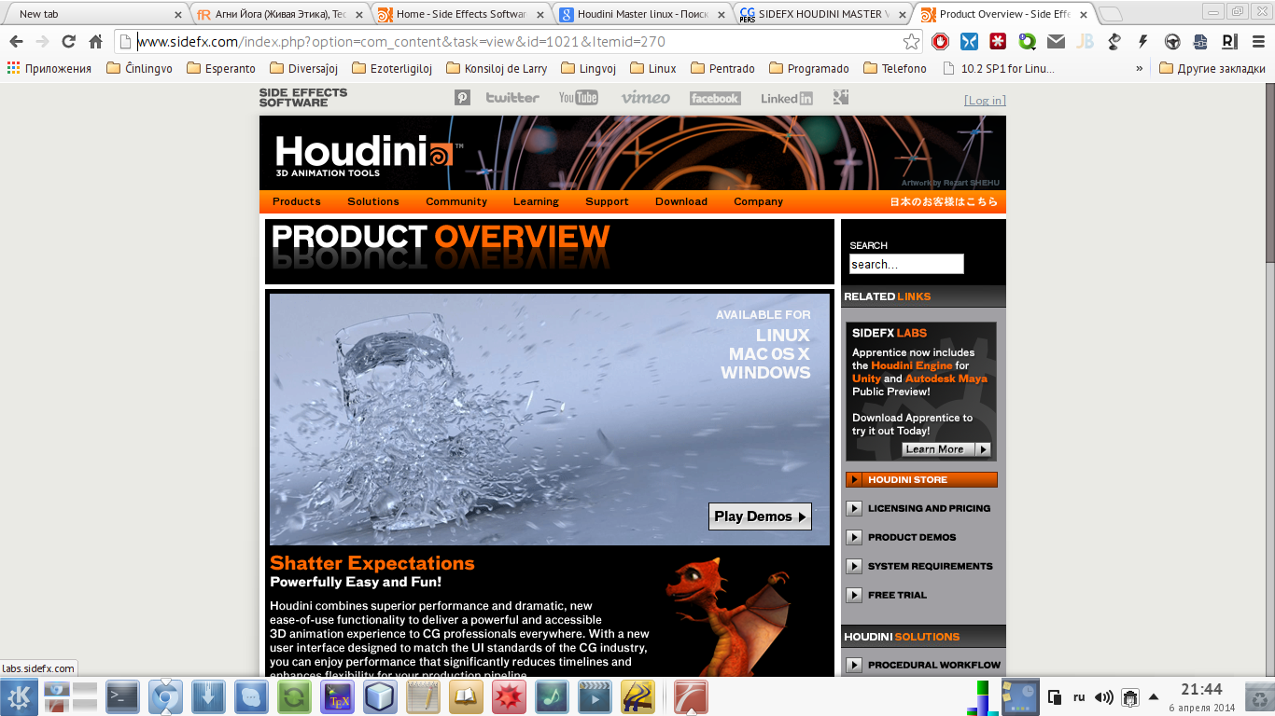Open the KDE application launcher
1275x716 pixels.
(19, 696)
